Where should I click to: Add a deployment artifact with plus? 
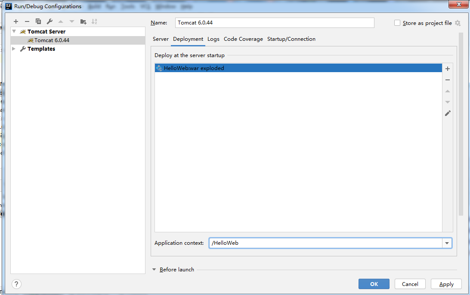coord(448,69)
